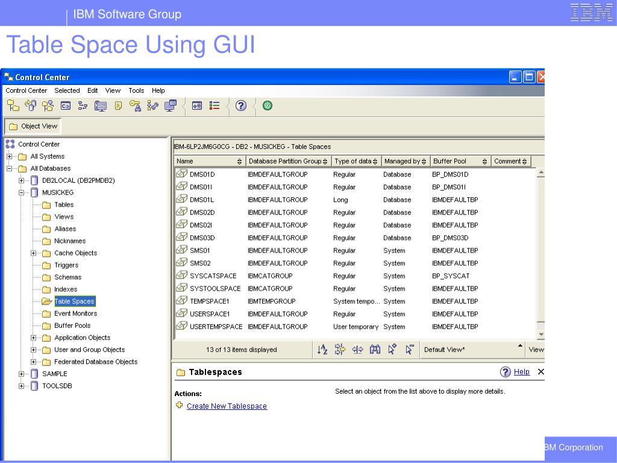Click the deselect-all cursor-minus icon
Screen dimensions: 617x463
410,349
